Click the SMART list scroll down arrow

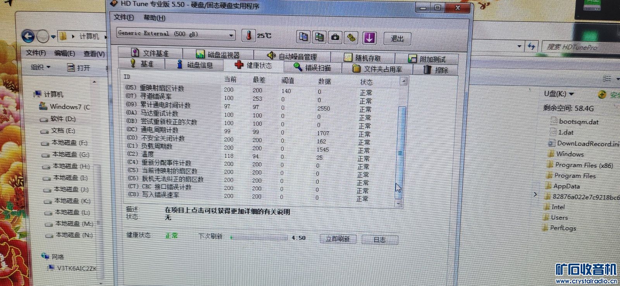click(x=399, y=204)
